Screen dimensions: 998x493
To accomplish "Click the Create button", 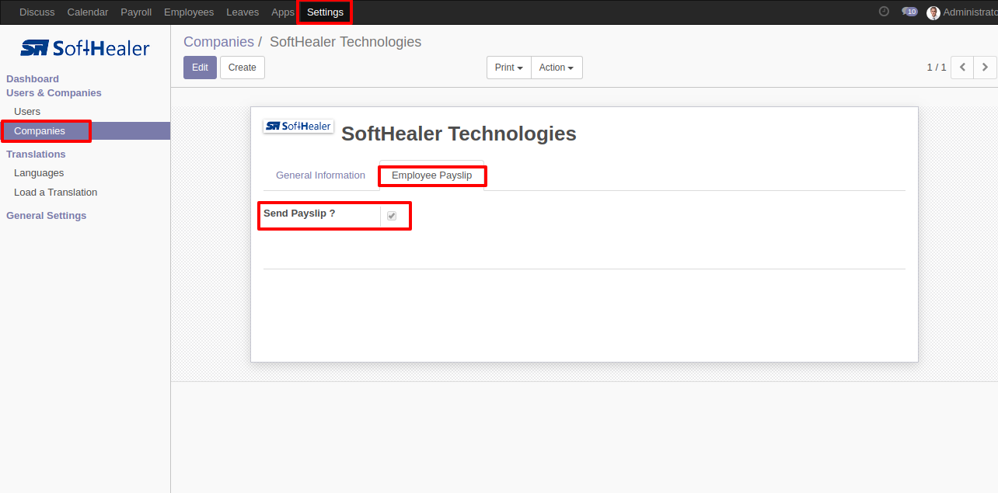I will point(243,68).
